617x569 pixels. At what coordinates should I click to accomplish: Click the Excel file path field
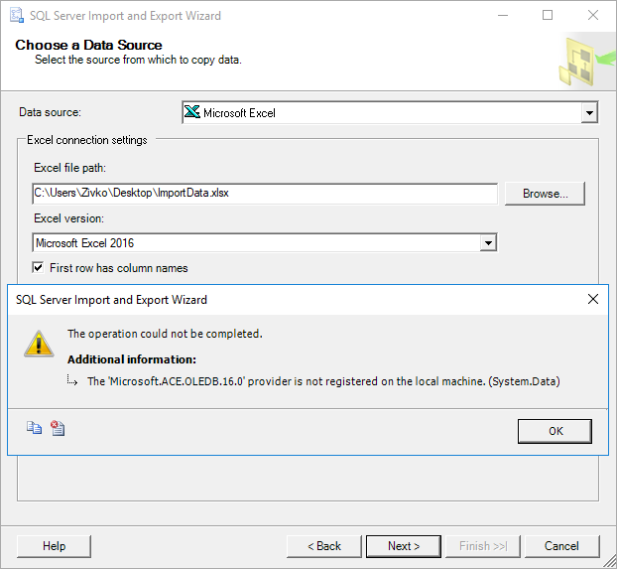coord(265,193)
